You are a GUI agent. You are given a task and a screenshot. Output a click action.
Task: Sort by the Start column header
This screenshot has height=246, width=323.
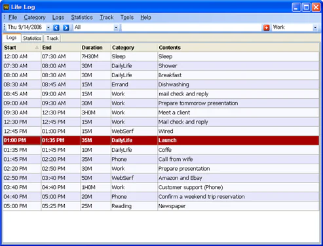22,48
